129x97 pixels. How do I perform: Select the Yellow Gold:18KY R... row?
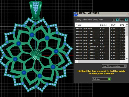(x=100, y=41)
